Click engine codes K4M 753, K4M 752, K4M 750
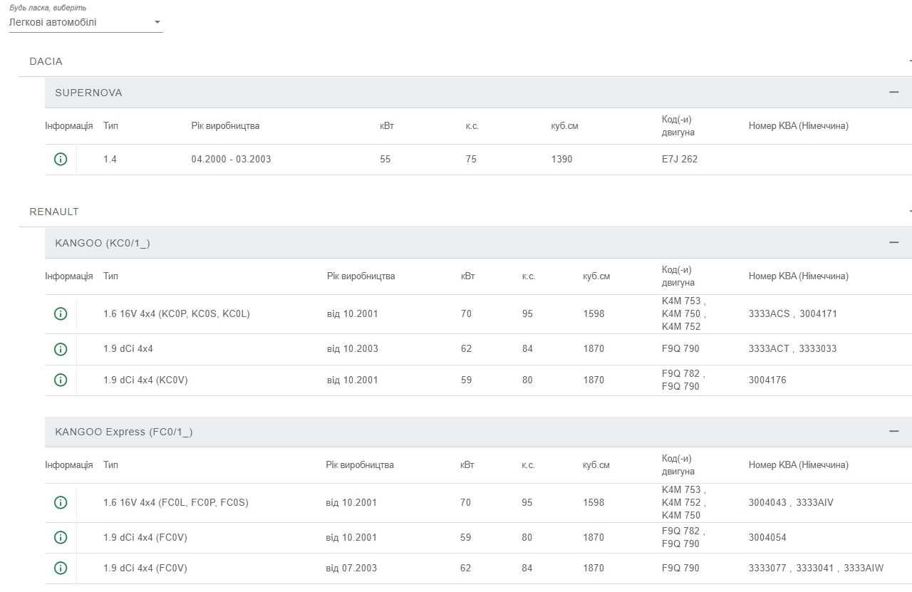This screenshot has width=912, height=592. pyautogui.click(x=684, y=502)
